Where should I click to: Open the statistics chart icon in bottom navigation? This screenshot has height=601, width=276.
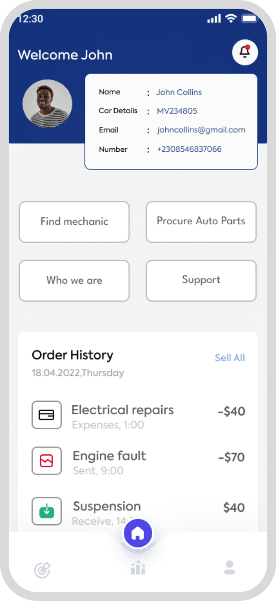click(138, 567)
